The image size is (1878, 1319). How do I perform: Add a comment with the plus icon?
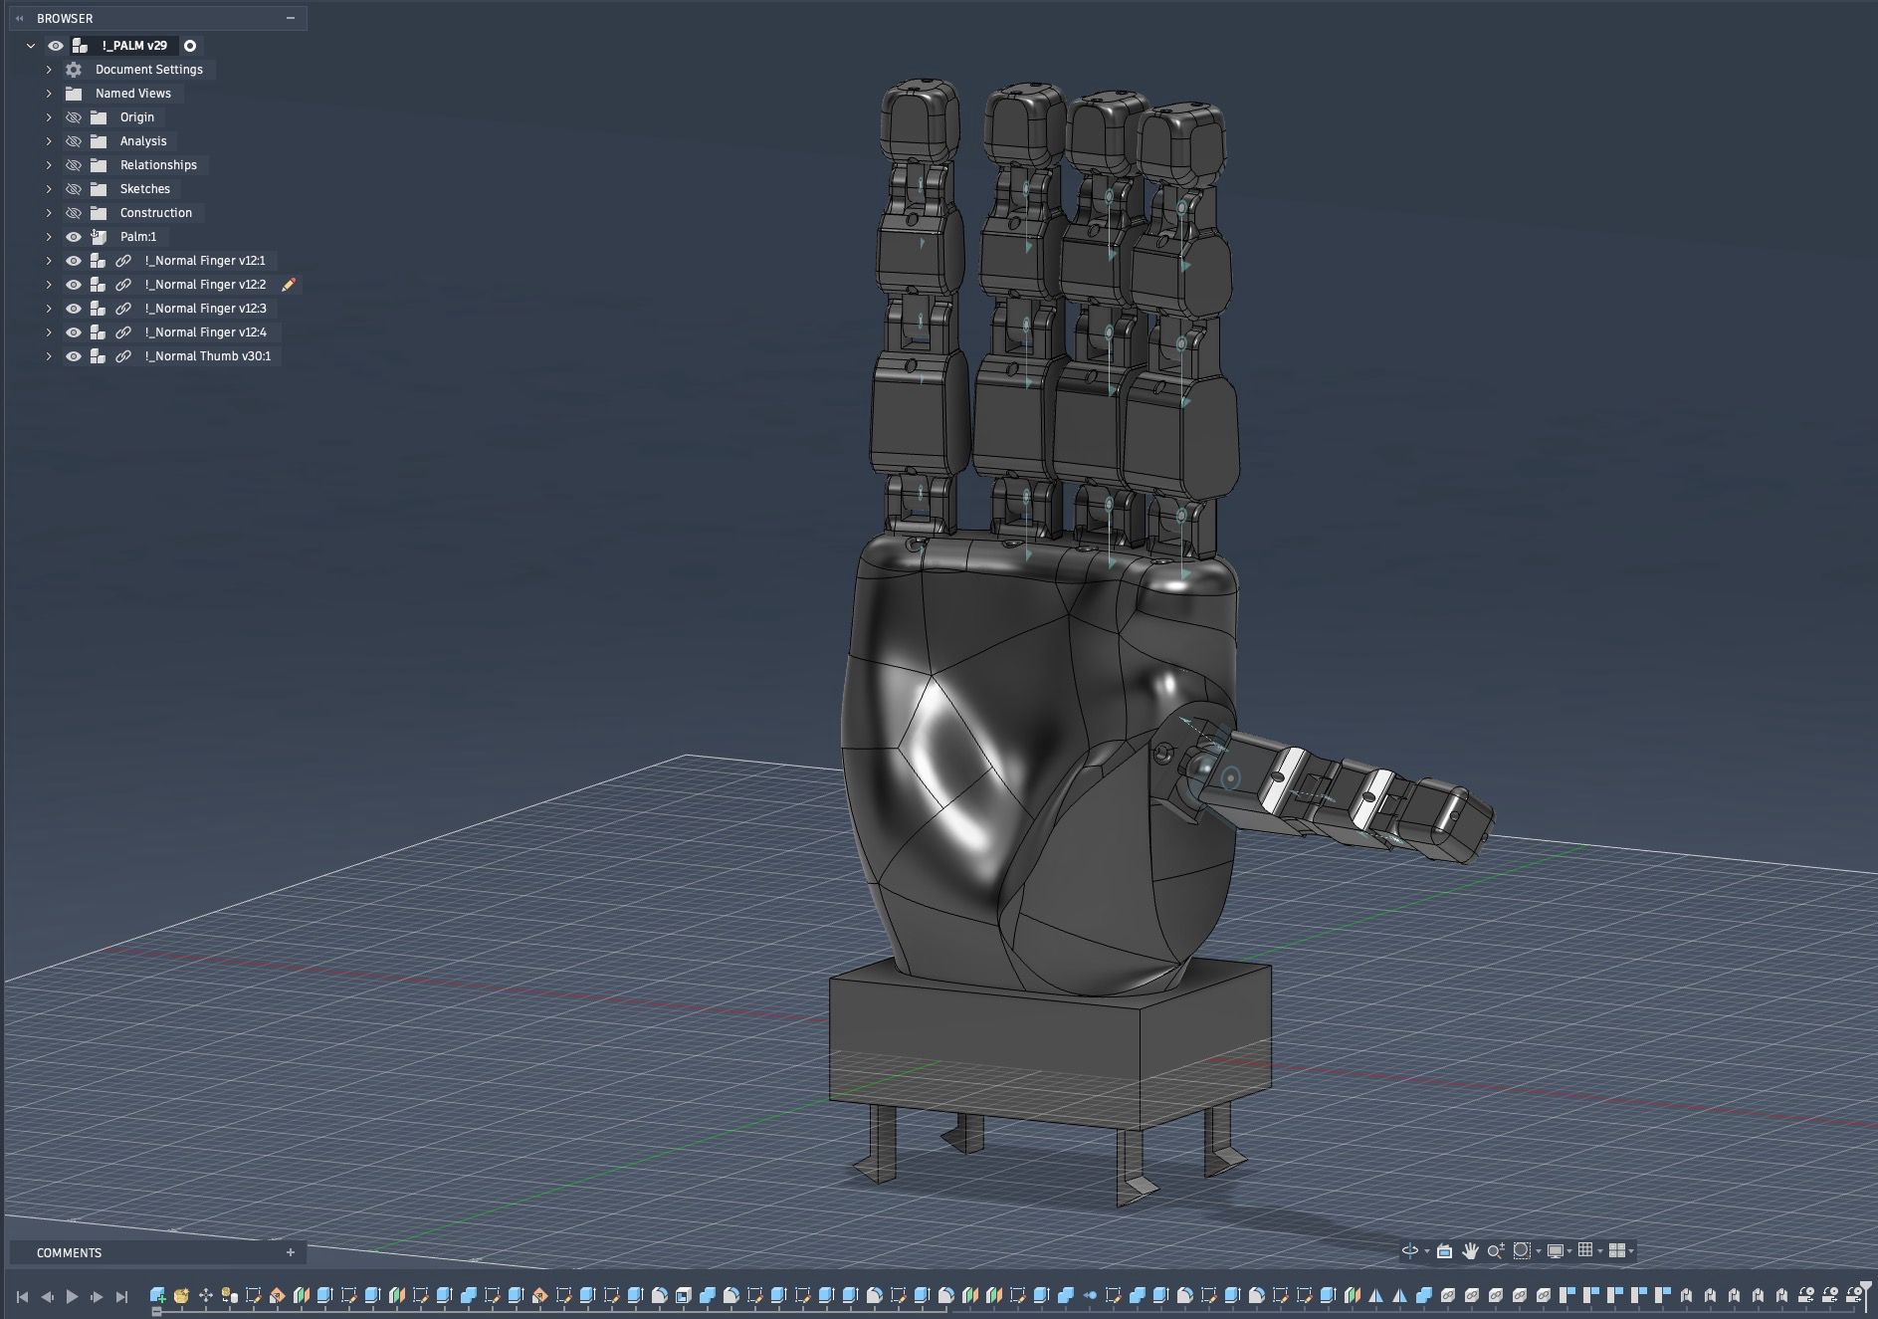(291, 1252)
